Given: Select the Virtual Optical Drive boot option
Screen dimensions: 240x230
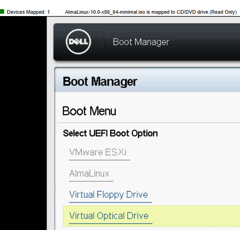Looking at the screenshot, I should [x=109, y=216].
